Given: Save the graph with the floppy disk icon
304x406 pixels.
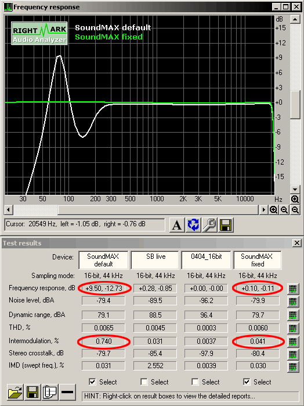Looking at the screenshot, I should tap(226, 225).
